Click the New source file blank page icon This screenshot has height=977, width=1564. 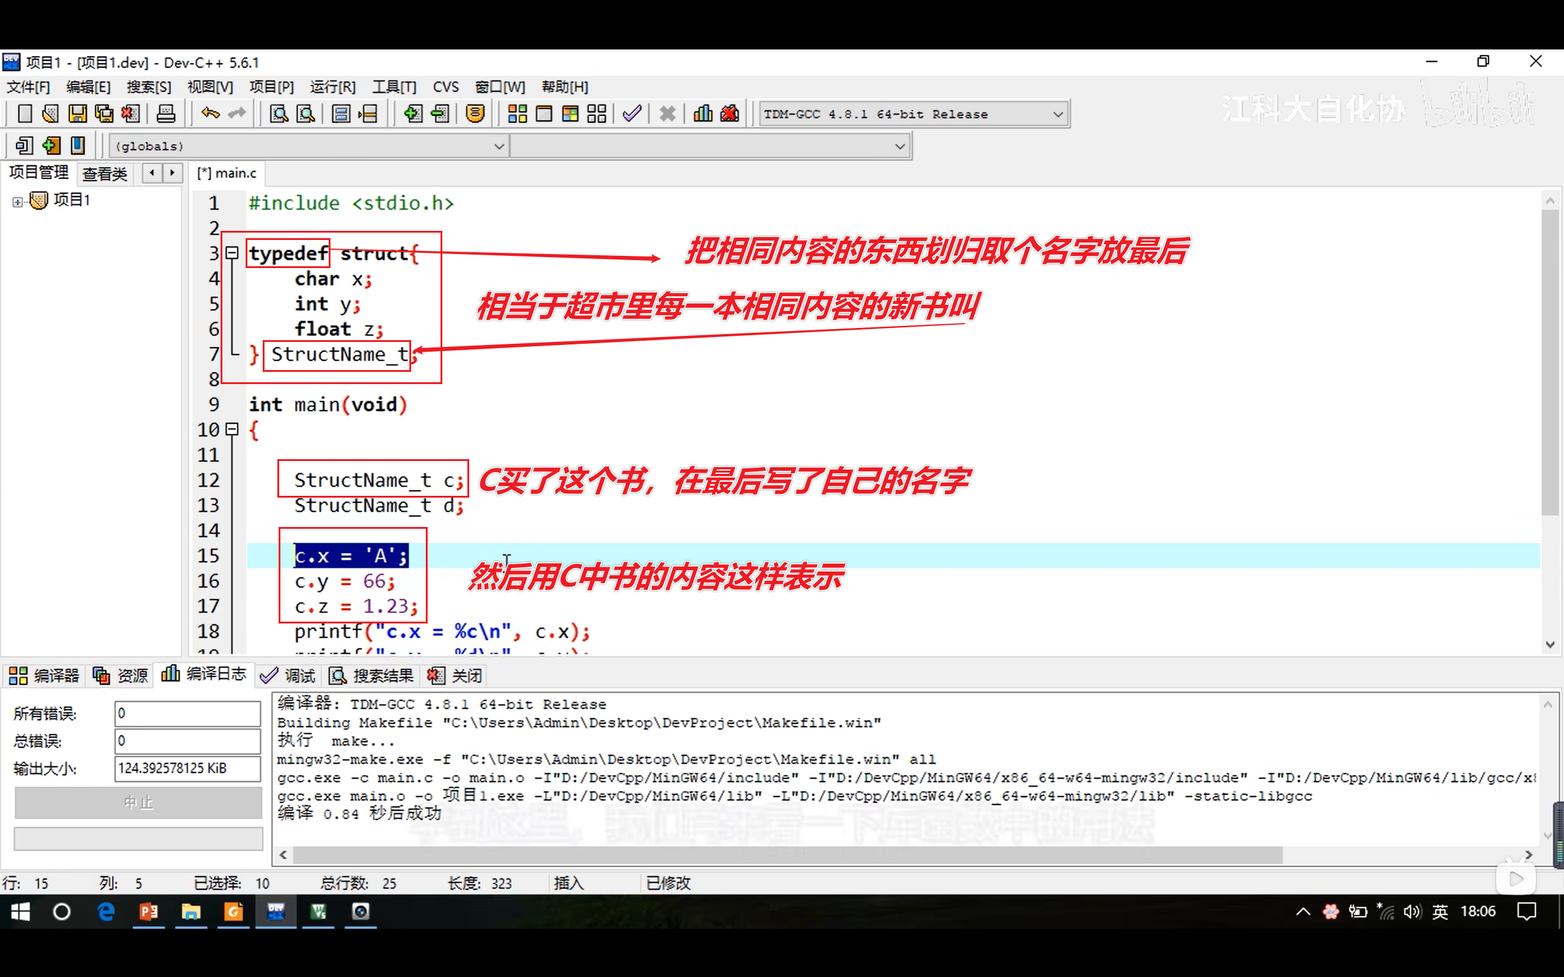coord(24,114)
